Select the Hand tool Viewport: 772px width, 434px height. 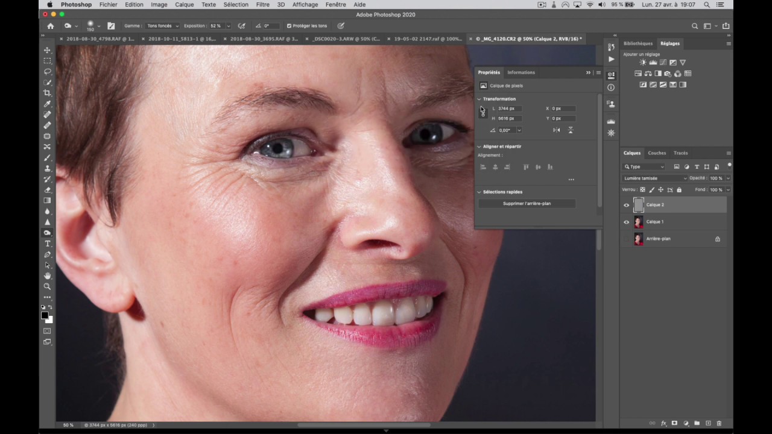(x=48, y=276)
